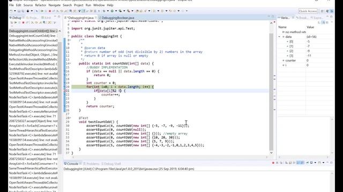Image resolution: width=343 pixels, height=192 pixels.
Task: Toggle Use Step Filters in main toolbar
Action: 74,11
